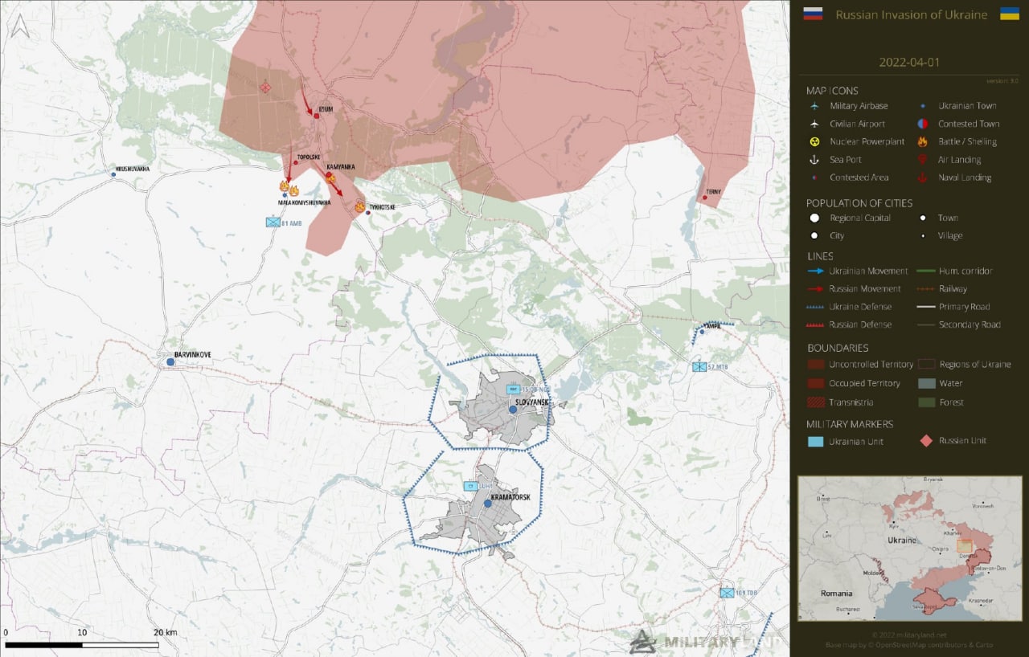Click the Forest legend color swatch

[926, 402]
